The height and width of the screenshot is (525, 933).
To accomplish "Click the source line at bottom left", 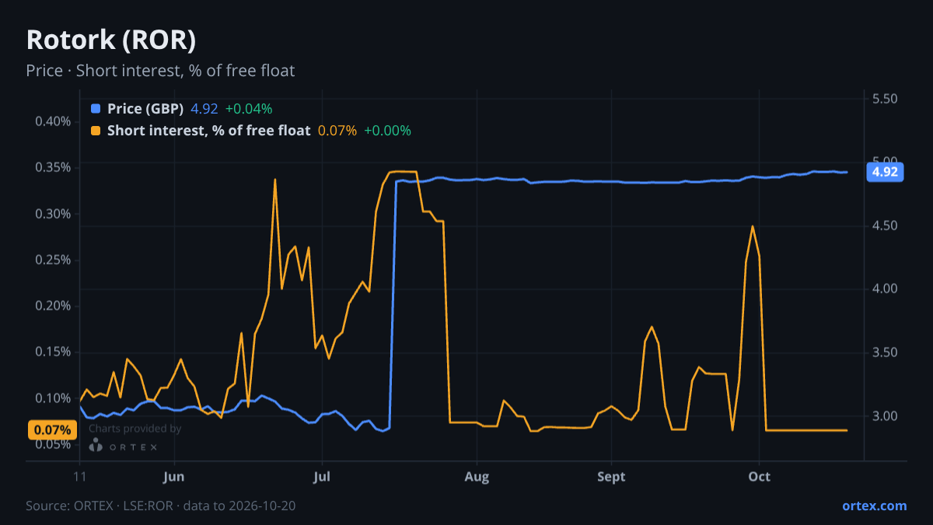I will pyautogui.click(x=160, y=506).
